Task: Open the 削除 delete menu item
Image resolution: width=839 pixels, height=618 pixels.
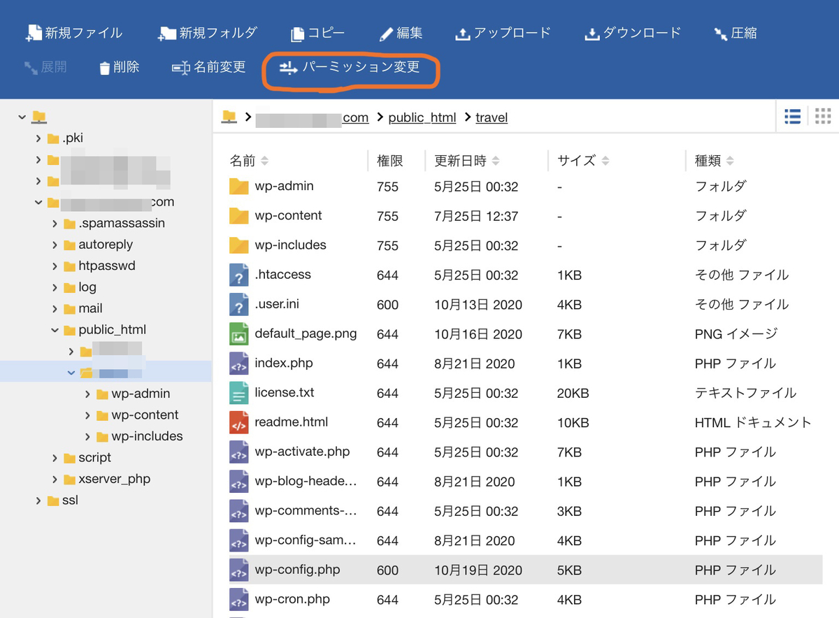Action: (x=119, y=68)
